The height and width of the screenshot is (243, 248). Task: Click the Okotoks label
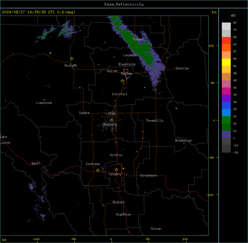coord(119,202)
